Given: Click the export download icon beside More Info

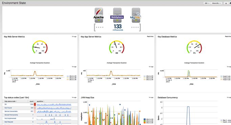Looking at the screenshot, I should 226,3.
